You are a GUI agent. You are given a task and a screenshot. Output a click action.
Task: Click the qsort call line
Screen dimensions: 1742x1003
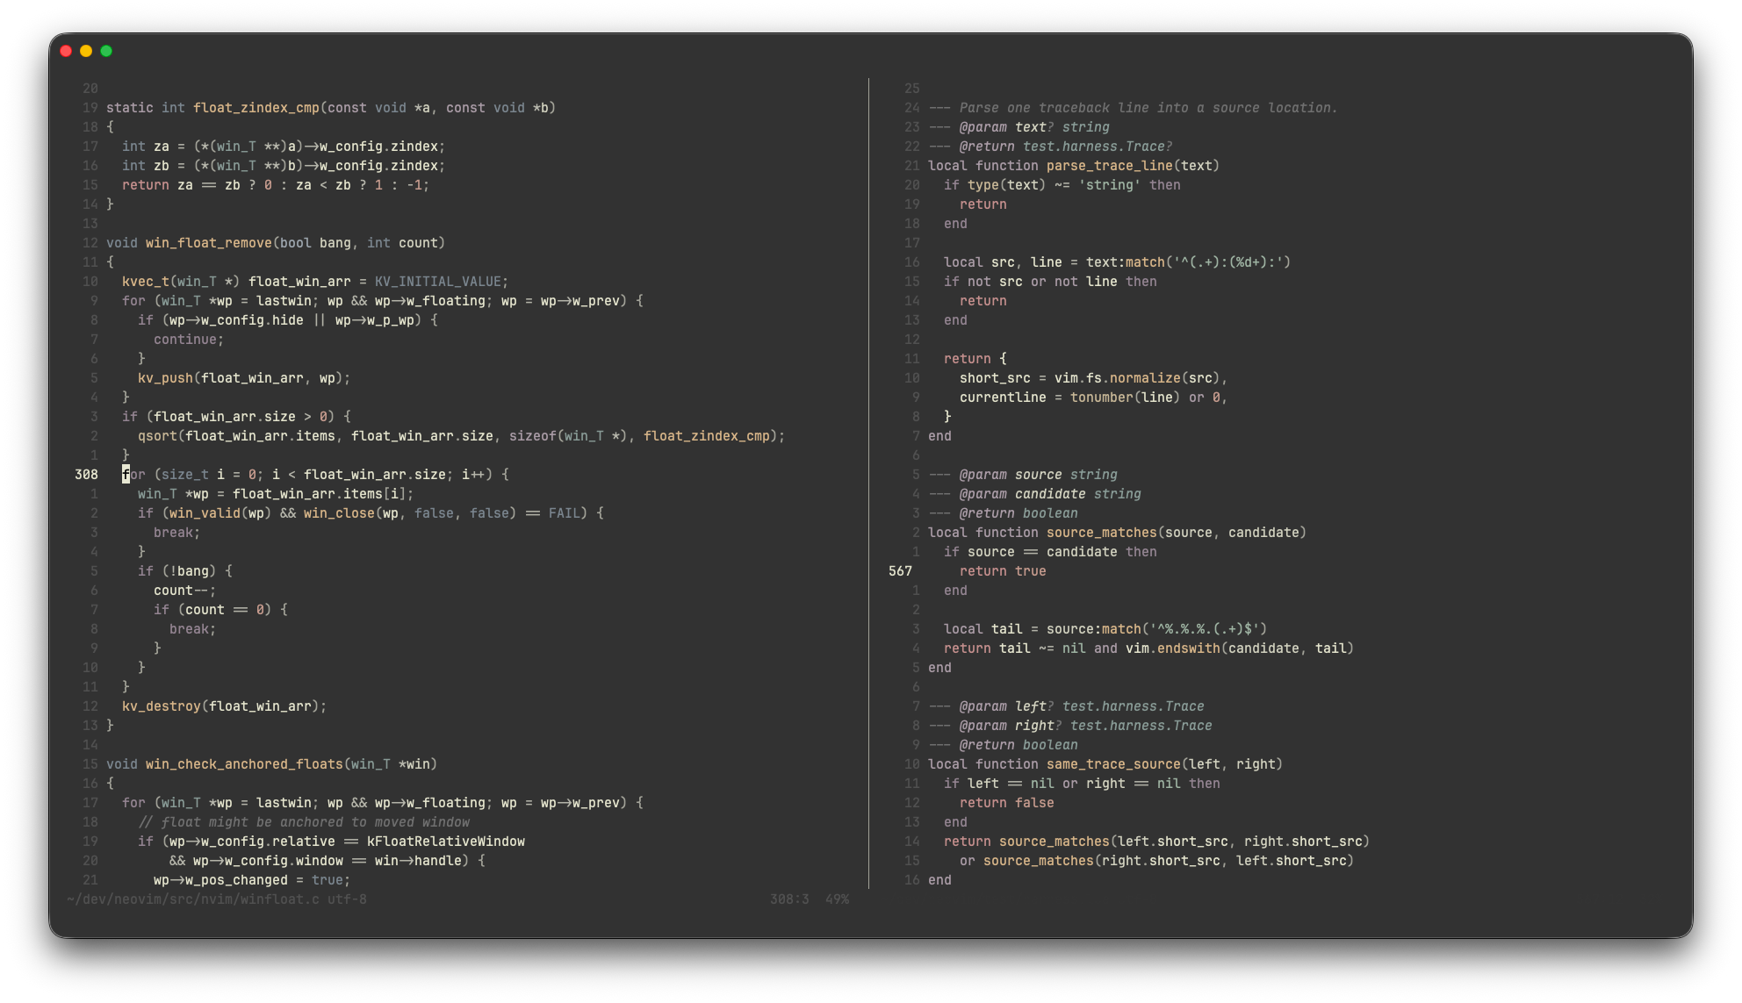pos(461,436)
